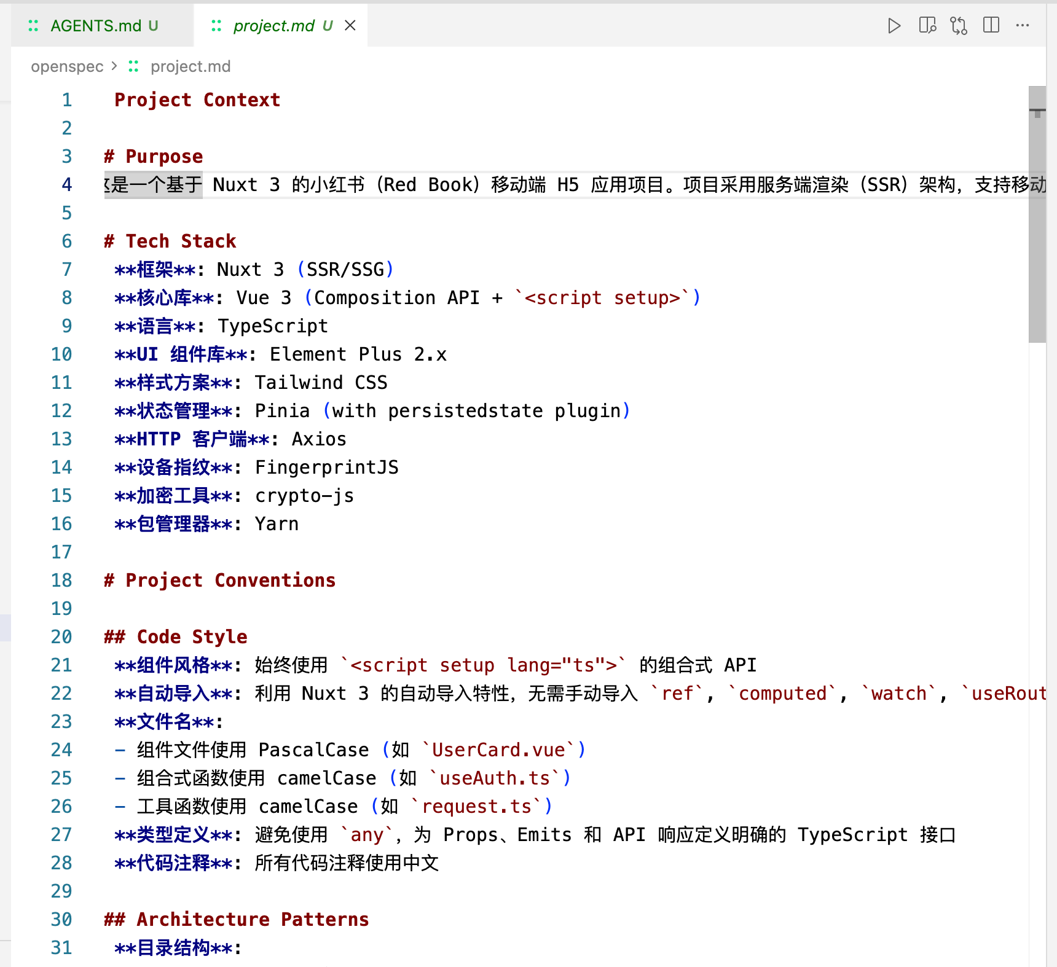Click the Architecture Patterns heading
Screen dimensions: 1057x967
252,920
